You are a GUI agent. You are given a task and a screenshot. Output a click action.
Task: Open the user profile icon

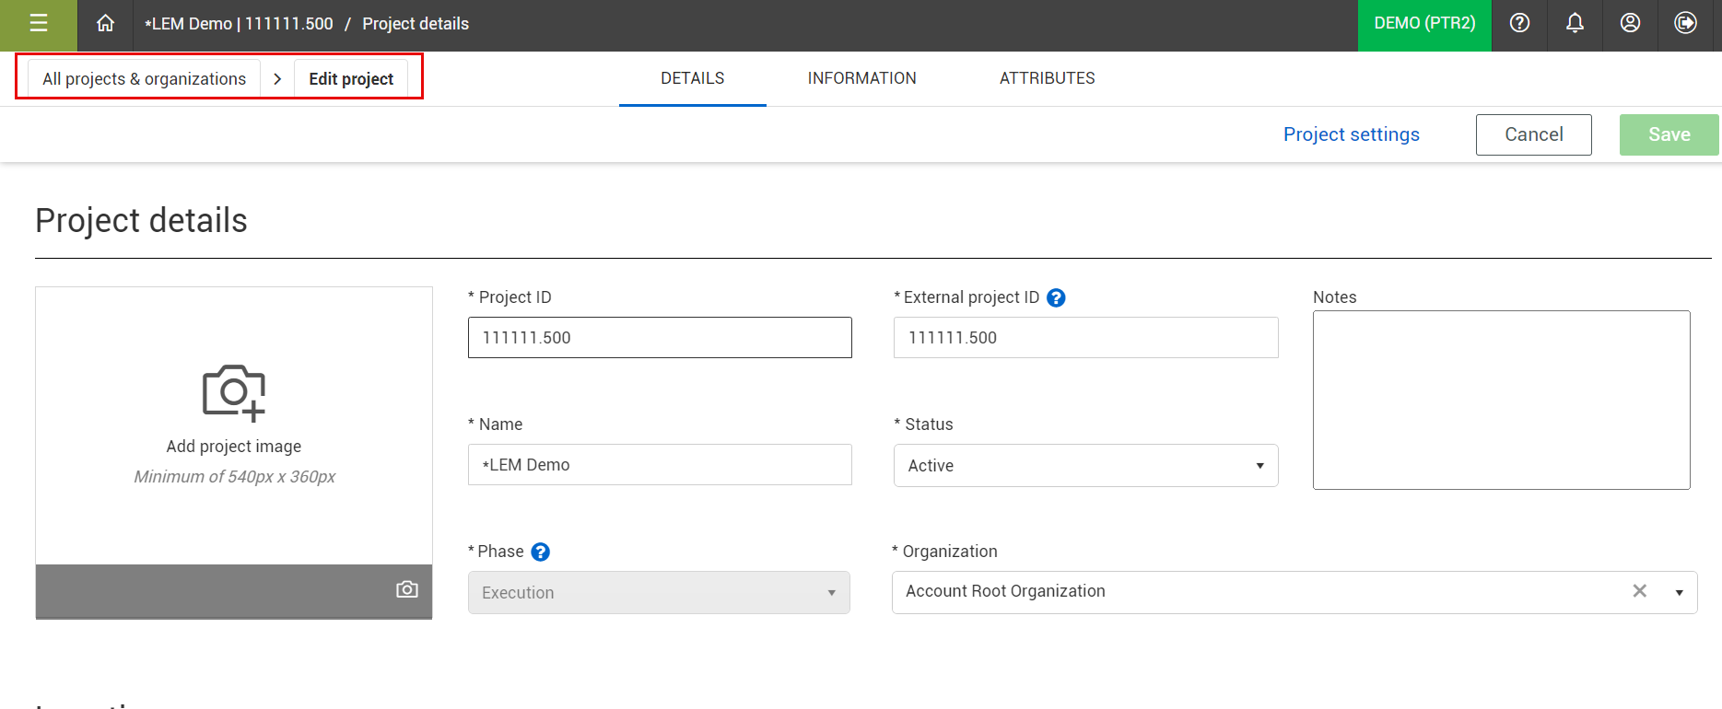tap(1630, 24)
